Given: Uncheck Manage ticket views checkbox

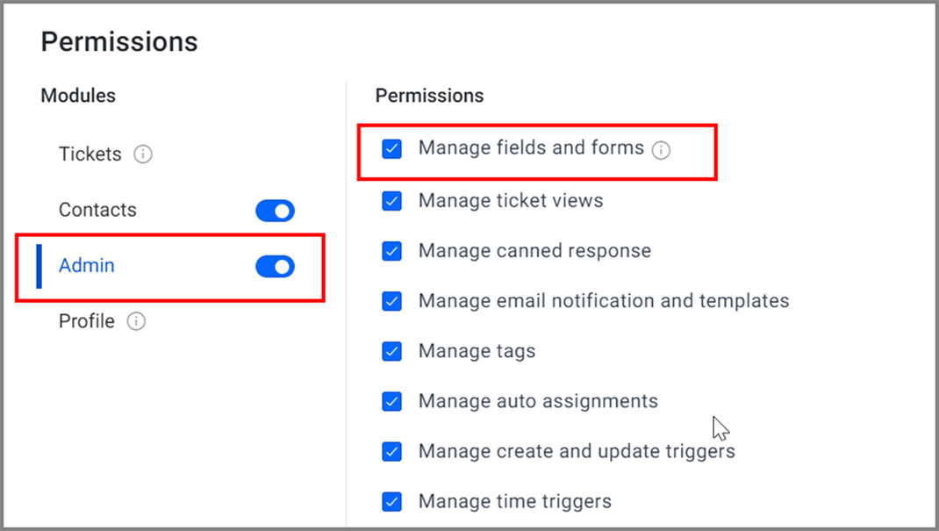Looking at the screenshot, I should pyautogui.click(x=392, y=201).
